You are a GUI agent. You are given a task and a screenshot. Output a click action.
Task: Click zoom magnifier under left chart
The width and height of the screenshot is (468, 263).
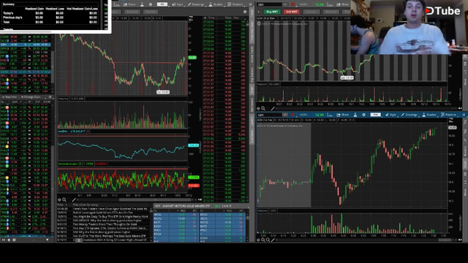coord(64,199)
